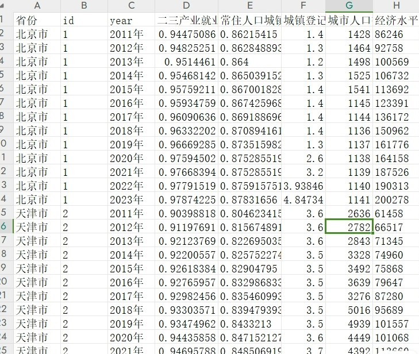The image size is (419, 354).
Task: Click the 二三产业就业 header cell
Action: click(x=187, y=20)
